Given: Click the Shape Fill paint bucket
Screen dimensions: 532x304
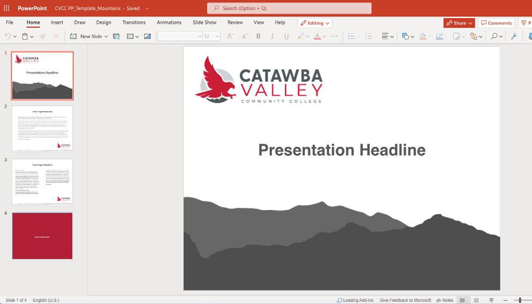Looking at the screenshot, I should [423, 36].
